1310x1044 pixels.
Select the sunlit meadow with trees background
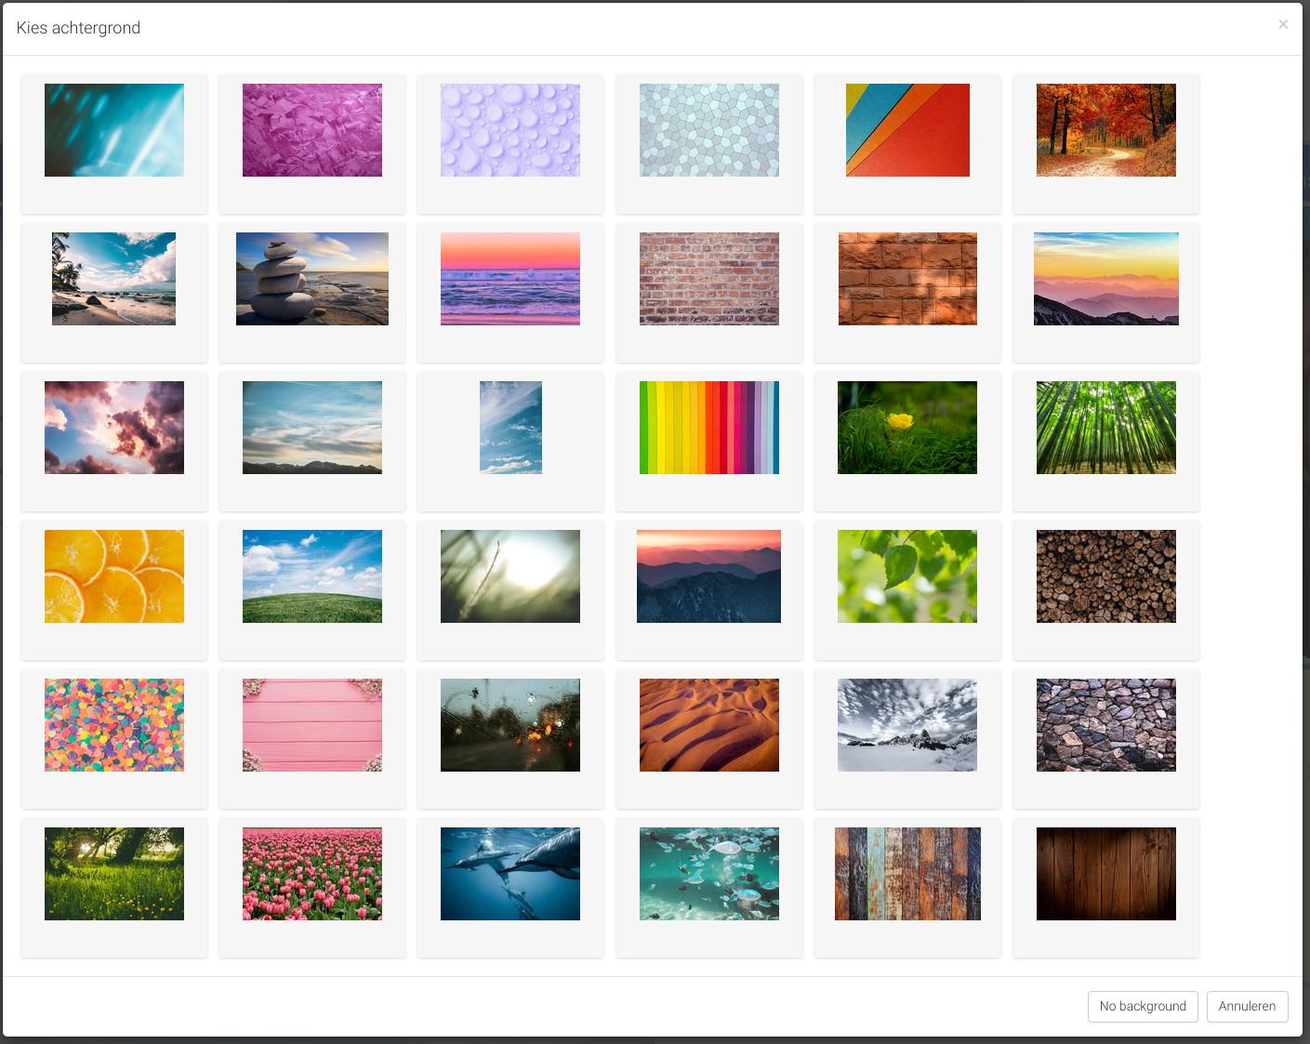[x=114, y=874]
